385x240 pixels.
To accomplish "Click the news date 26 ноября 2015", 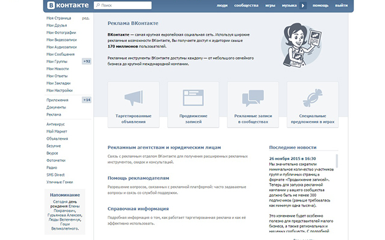I will pyautogui.click(x=292, y=158).
